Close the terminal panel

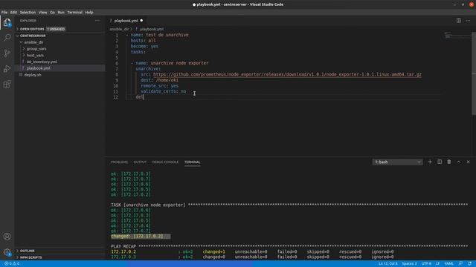click(x=468, y=162)
